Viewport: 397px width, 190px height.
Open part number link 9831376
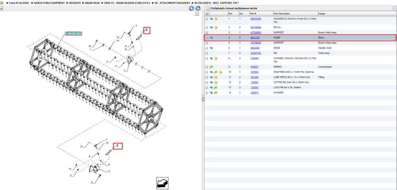[255, 38]
